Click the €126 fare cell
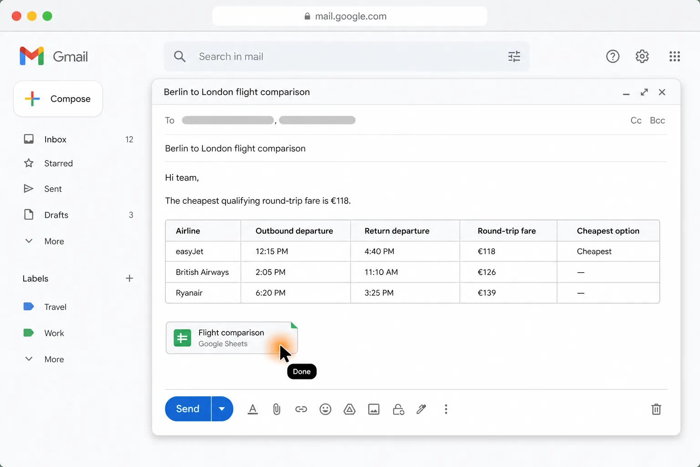 (x=508, y=272)
